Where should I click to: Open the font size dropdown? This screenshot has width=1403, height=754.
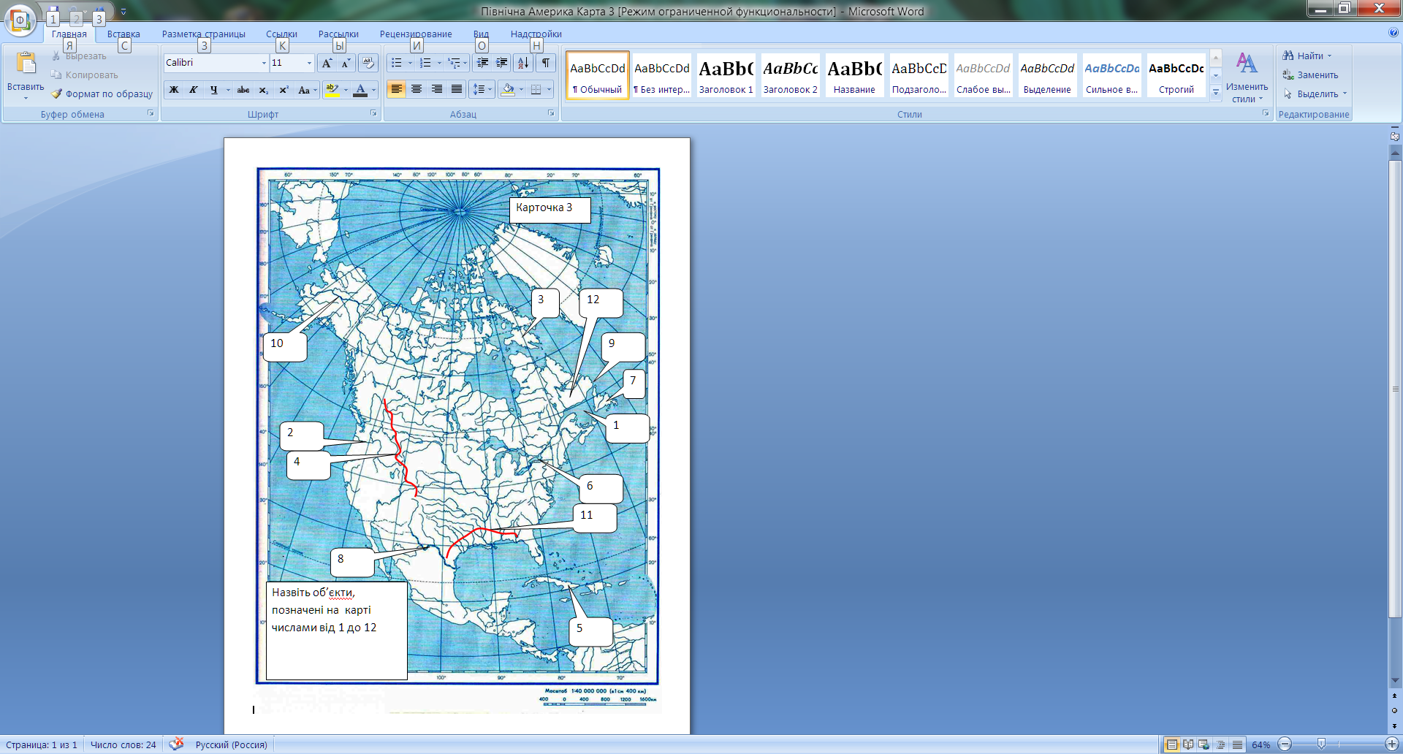click(x=309, y=64)
